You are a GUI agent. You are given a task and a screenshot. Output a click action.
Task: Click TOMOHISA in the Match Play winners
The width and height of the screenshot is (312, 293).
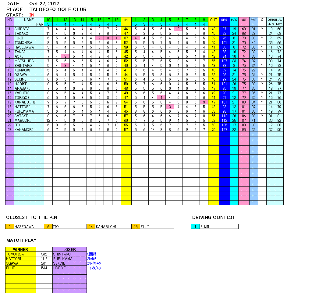(x=15, y=254)
